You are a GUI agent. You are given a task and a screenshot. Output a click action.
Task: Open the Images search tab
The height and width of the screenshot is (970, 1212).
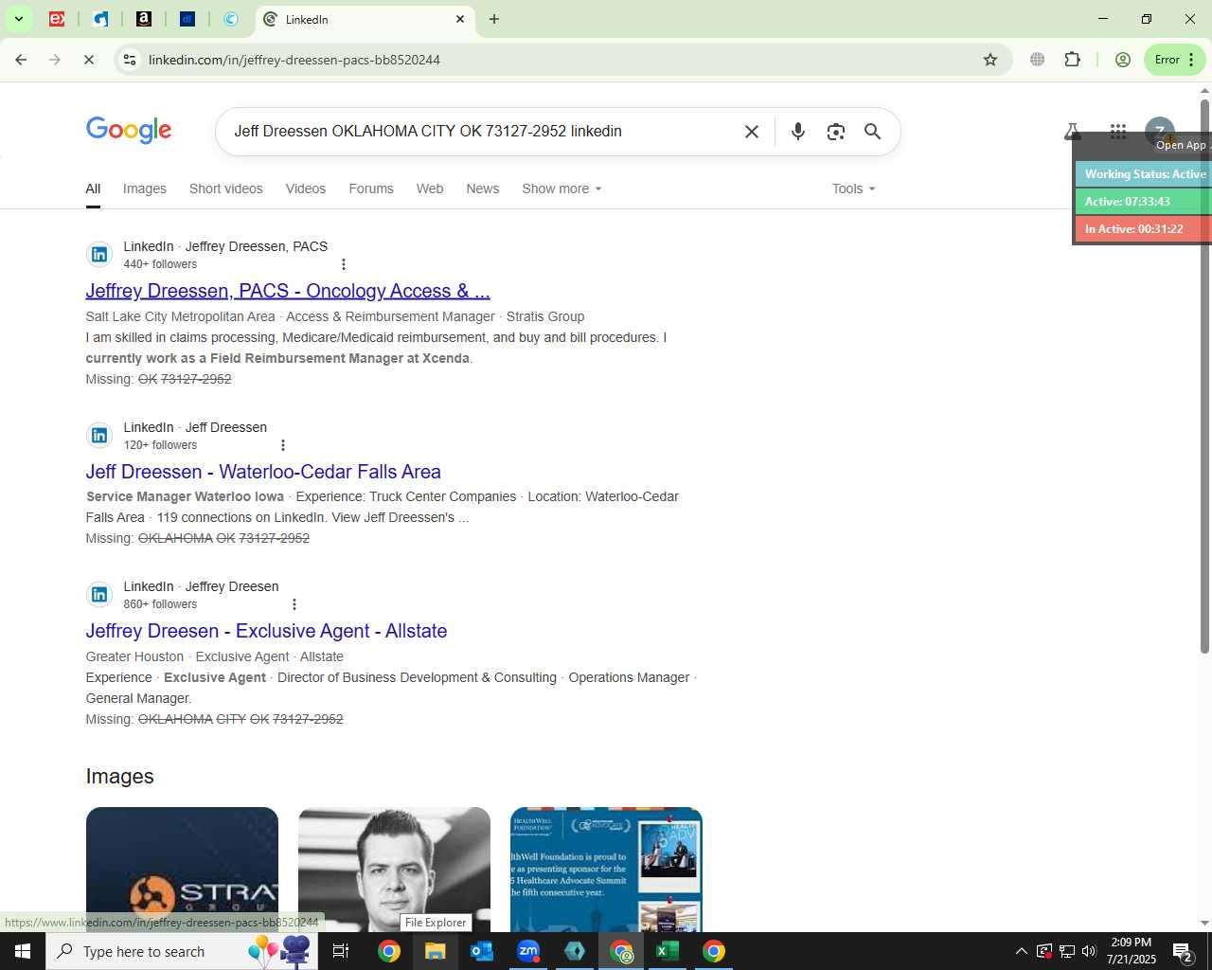coord(145,189)
